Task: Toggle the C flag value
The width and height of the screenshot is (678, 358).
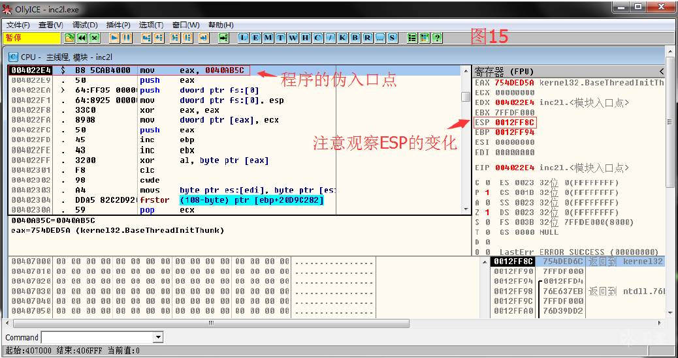Action: (487, 183)
